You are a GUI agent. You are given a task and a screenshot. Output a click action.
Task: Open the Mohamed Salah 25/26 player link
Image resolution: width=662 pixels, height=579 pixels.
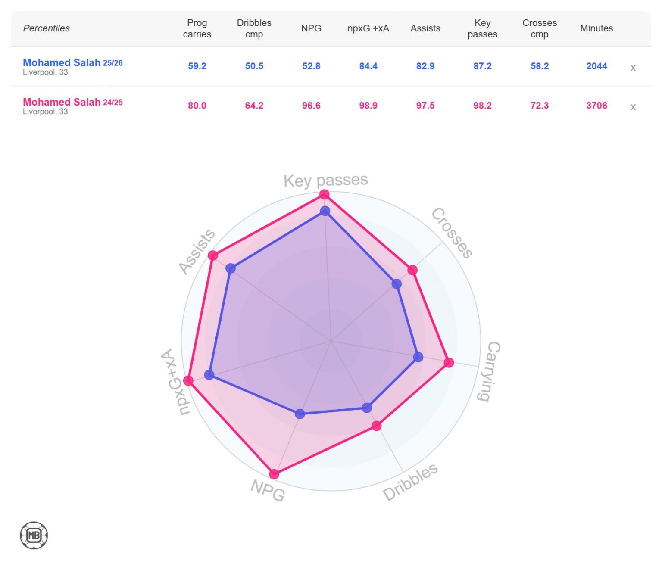pos(72,62)
